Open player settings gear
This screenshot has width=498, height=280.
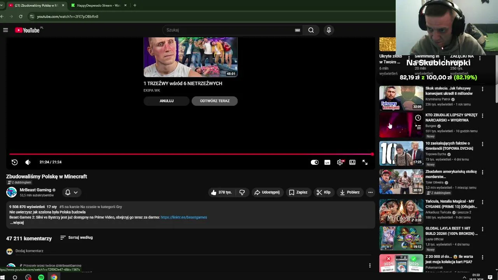pyautogui.click(x=340, y=162)
